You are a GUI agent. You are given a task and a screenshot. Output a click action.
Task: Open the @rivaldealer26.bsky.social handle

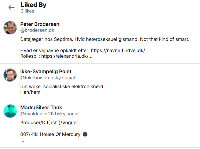(x=50, y=114)
